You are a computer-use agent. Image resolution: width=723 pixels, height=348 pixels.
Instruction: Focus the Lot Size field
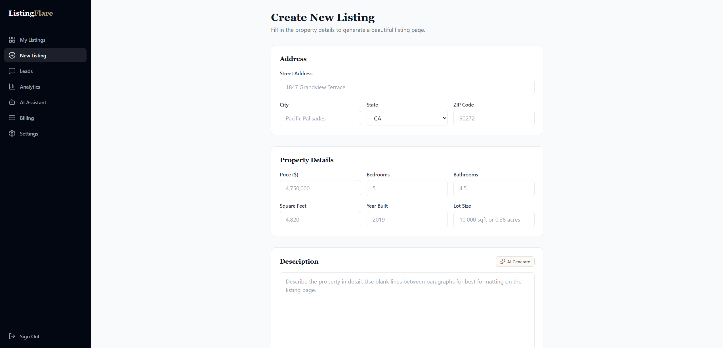pyautogui.click(x=493, y=219)
